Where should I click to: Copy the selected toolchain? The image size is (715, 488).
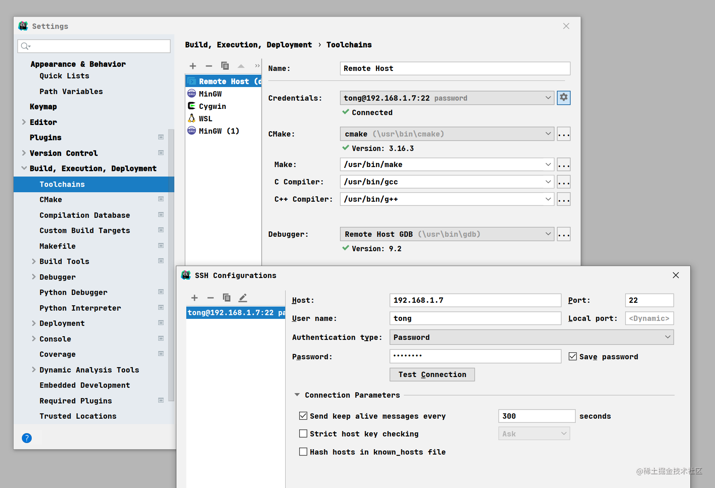[225, 66]
